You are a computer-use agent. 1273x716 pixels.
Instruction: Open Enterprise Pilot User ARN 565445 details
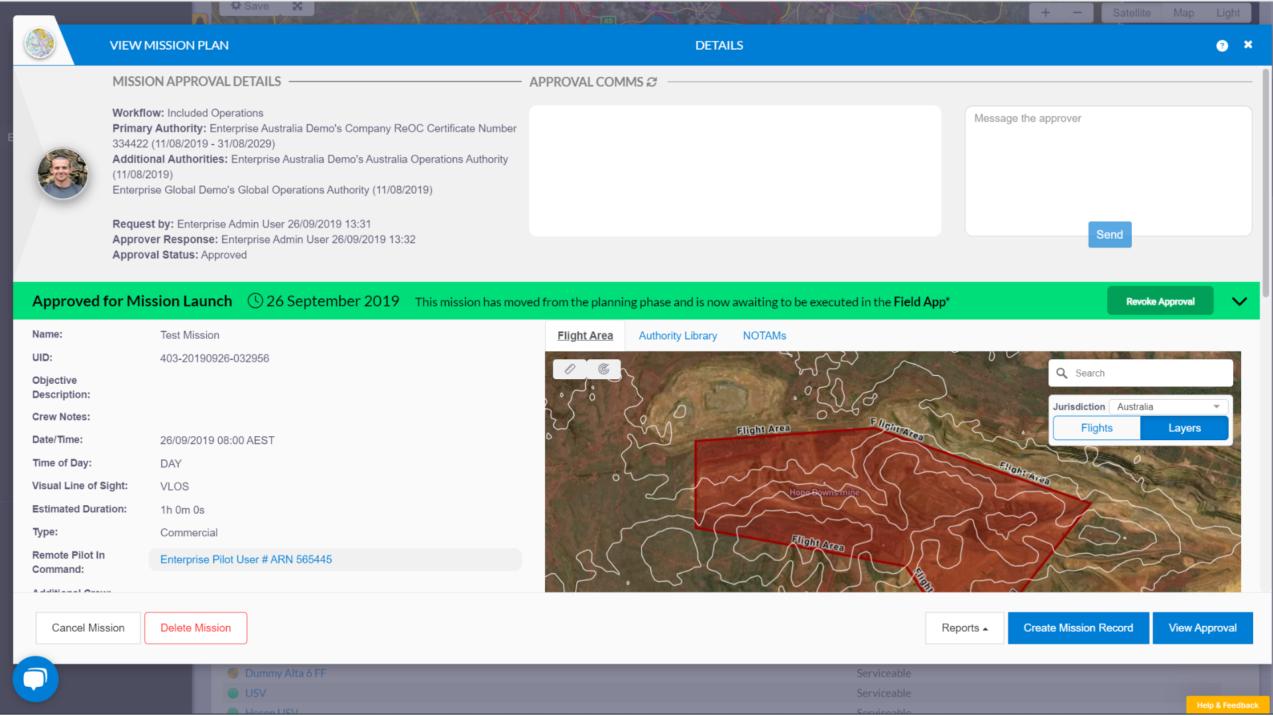[x=246, y=560]
